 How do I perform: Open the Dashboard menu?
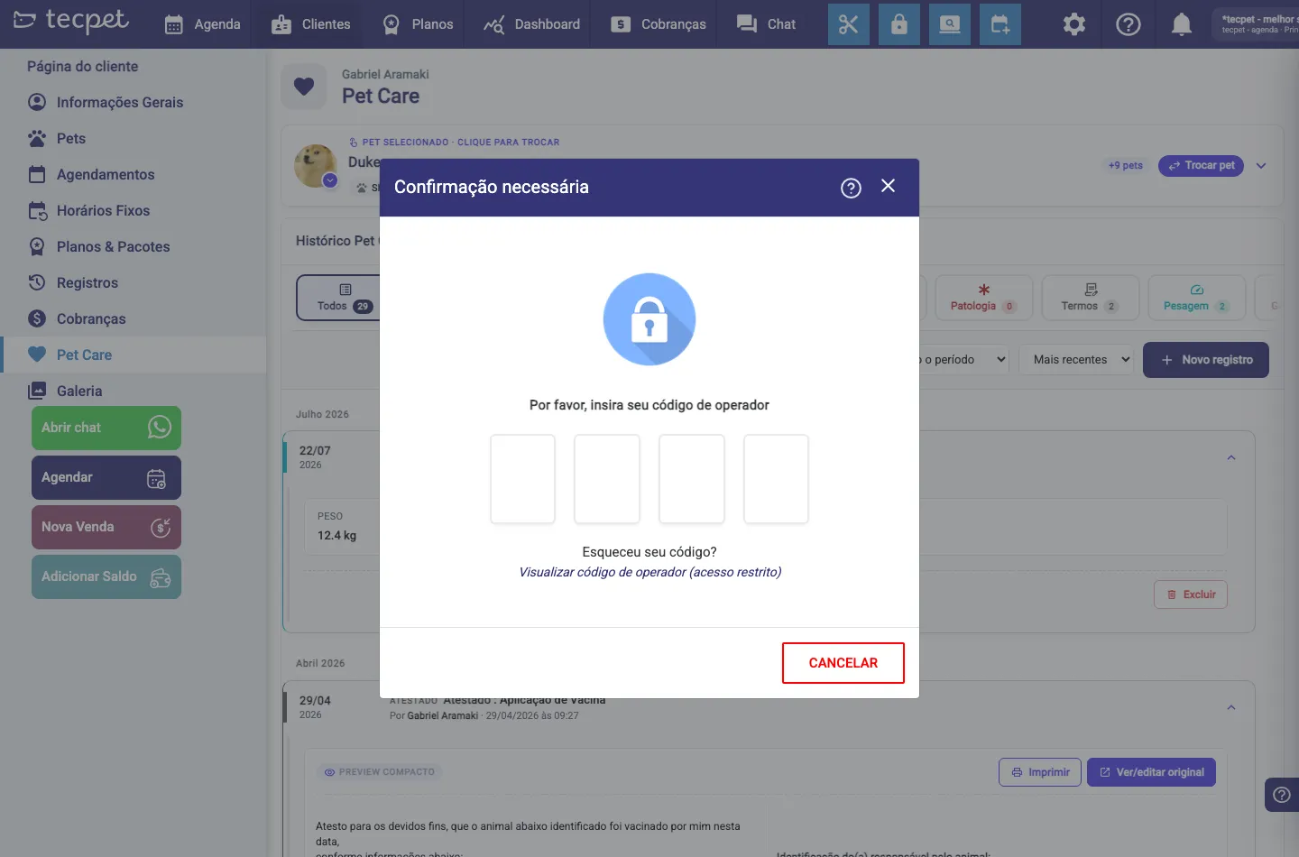tap(532, 24)
